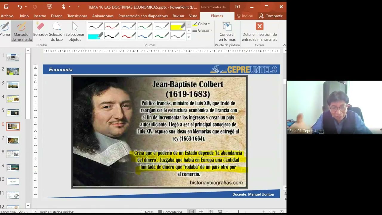Select the Plumas tab
Viewport: 382px width, 215px height.
[217, 16]
